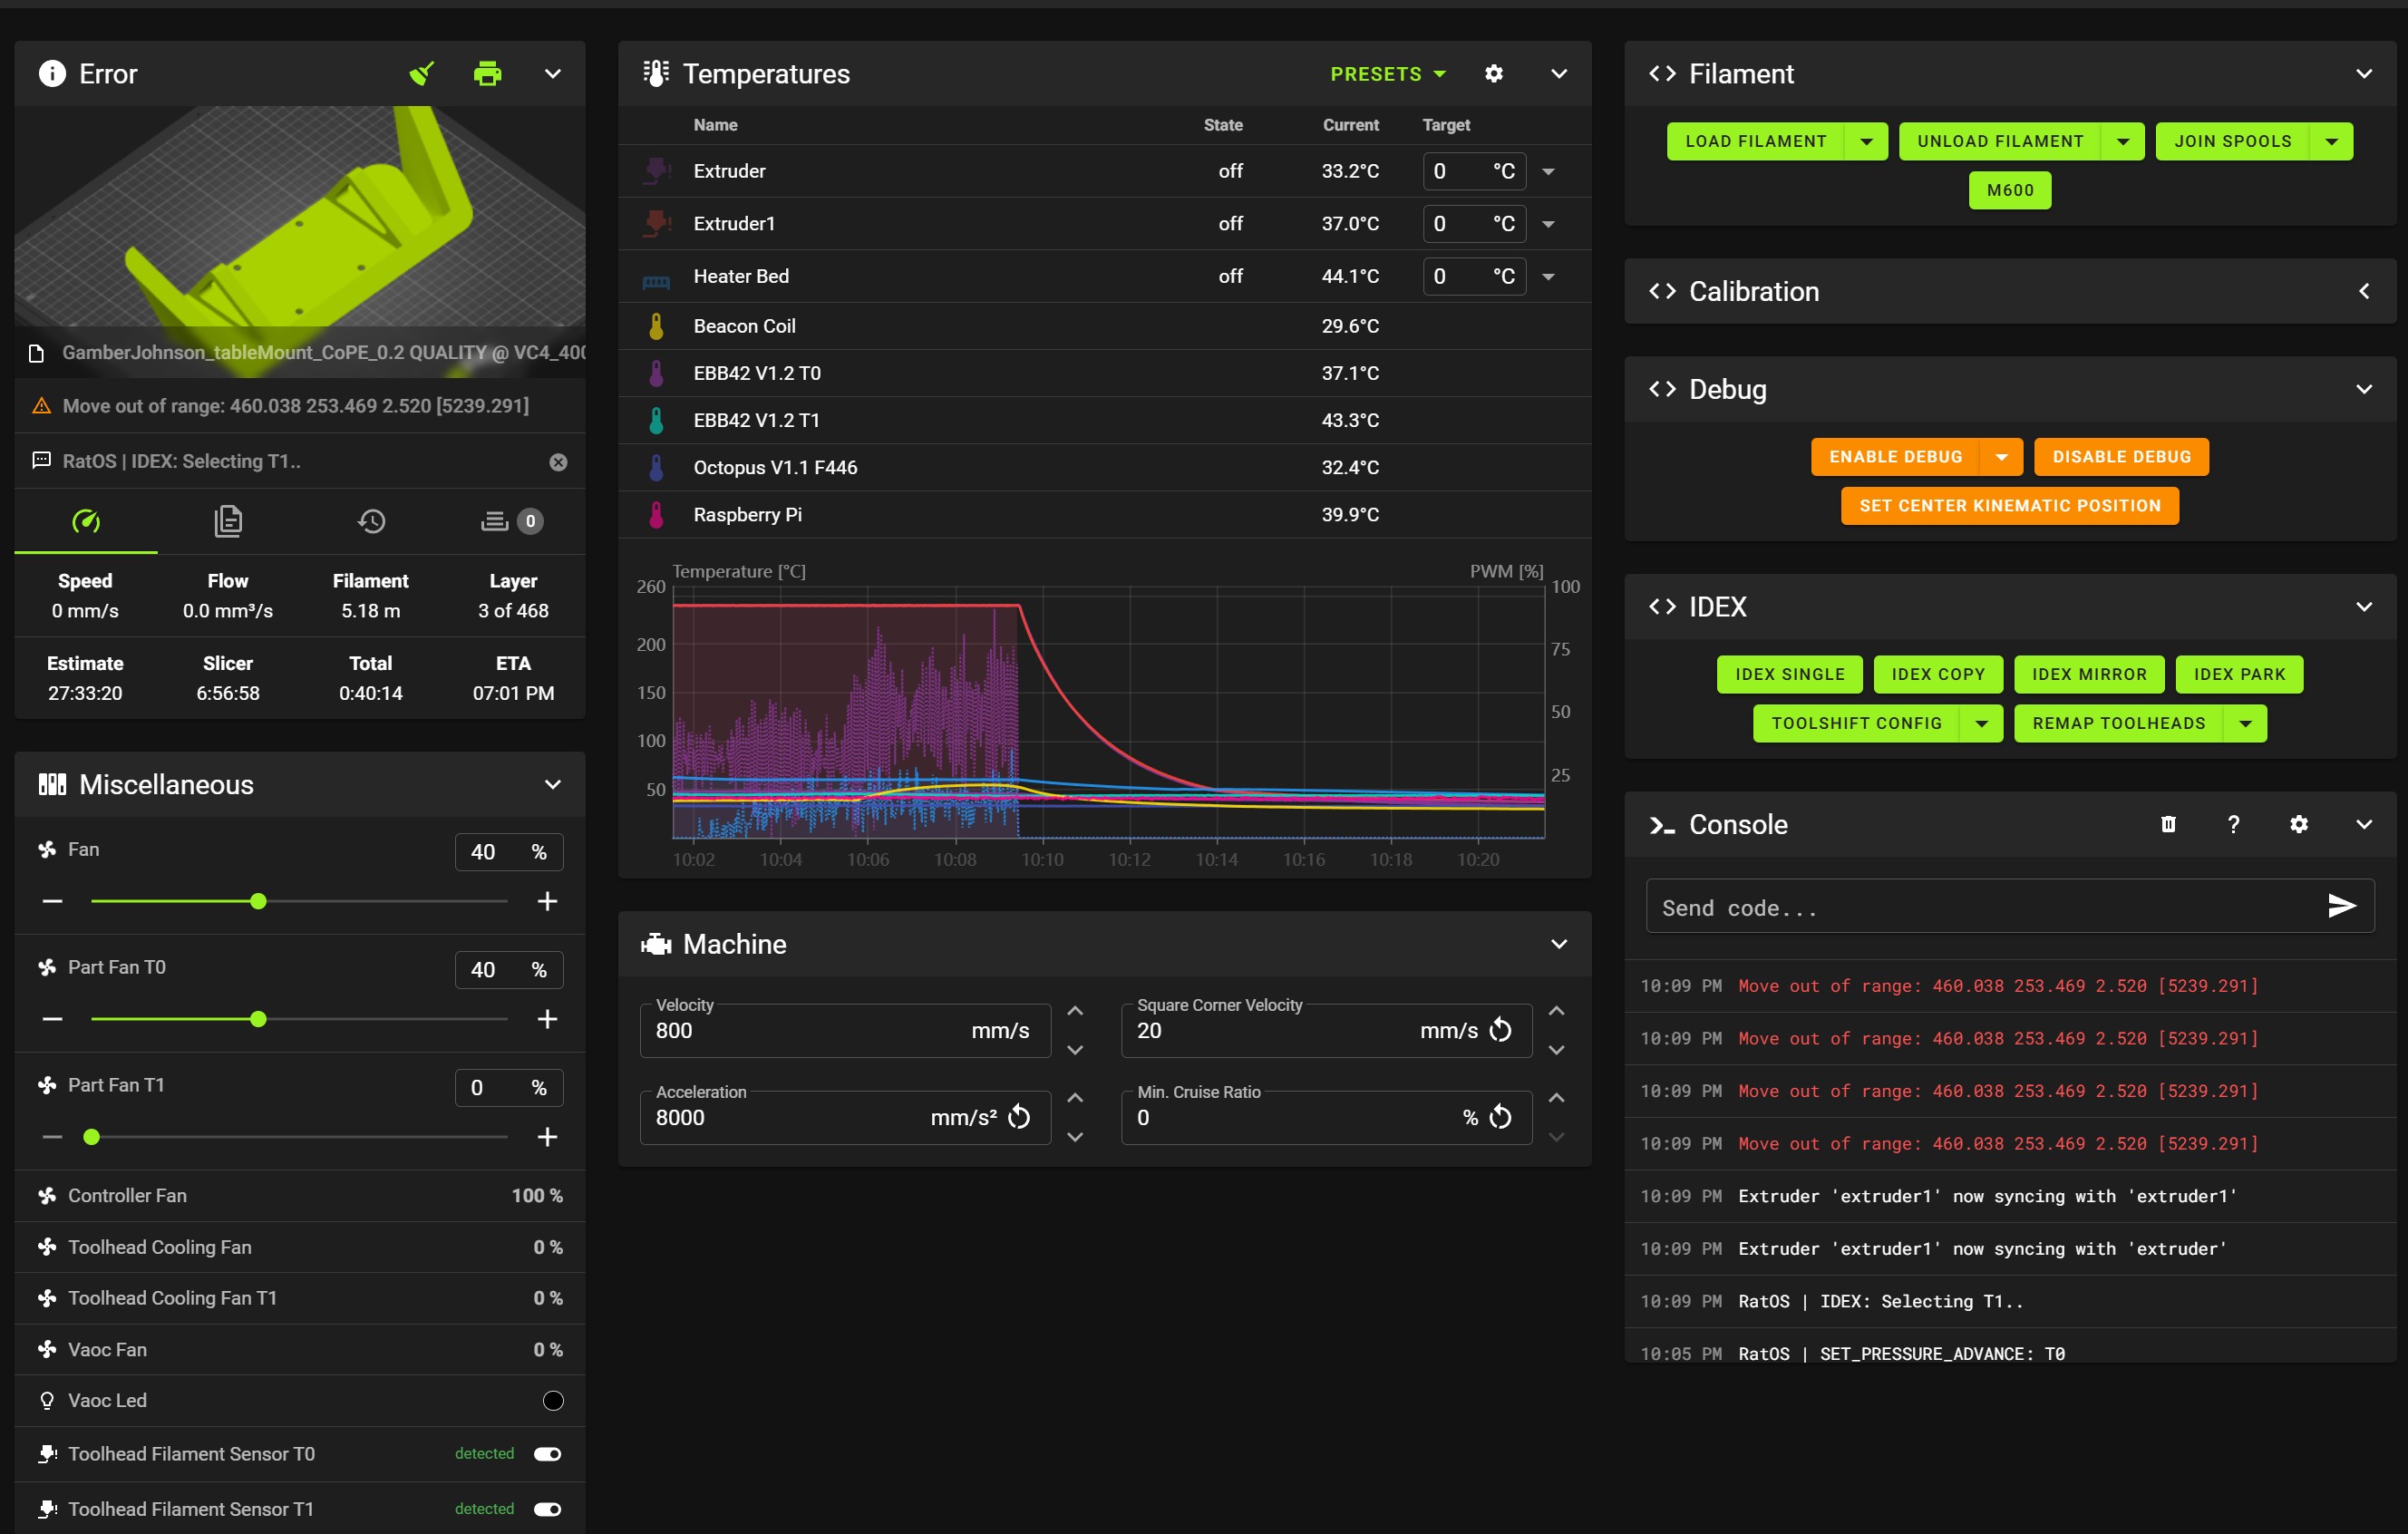Open Load Filament dropdown arrow
Image resolution: width=2408 pixels, height=1534 pixels.
coord(1866,141)
